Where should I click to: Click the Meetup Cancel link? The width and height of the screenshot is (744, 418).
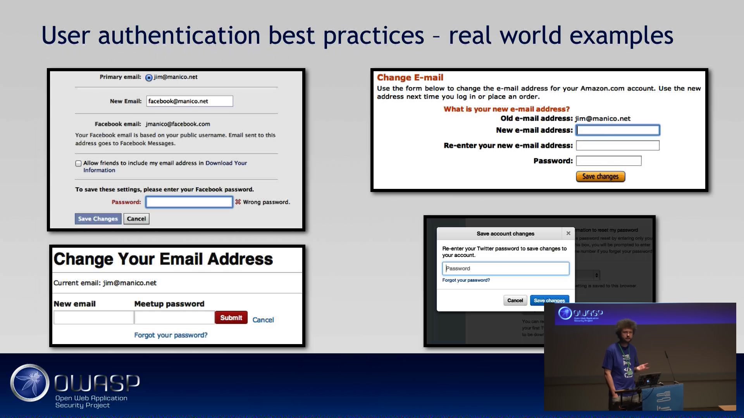(263, 320)
